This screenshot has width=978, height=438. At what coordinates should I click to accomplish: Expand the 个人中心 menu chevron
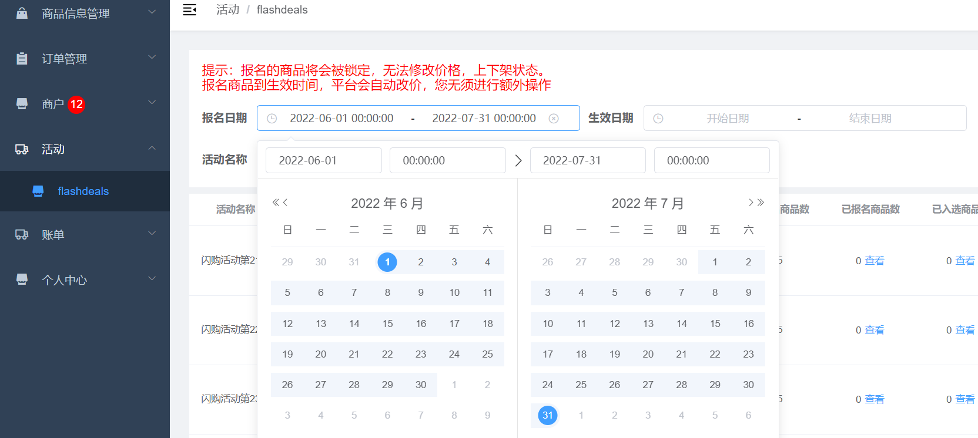click(152, 278)
